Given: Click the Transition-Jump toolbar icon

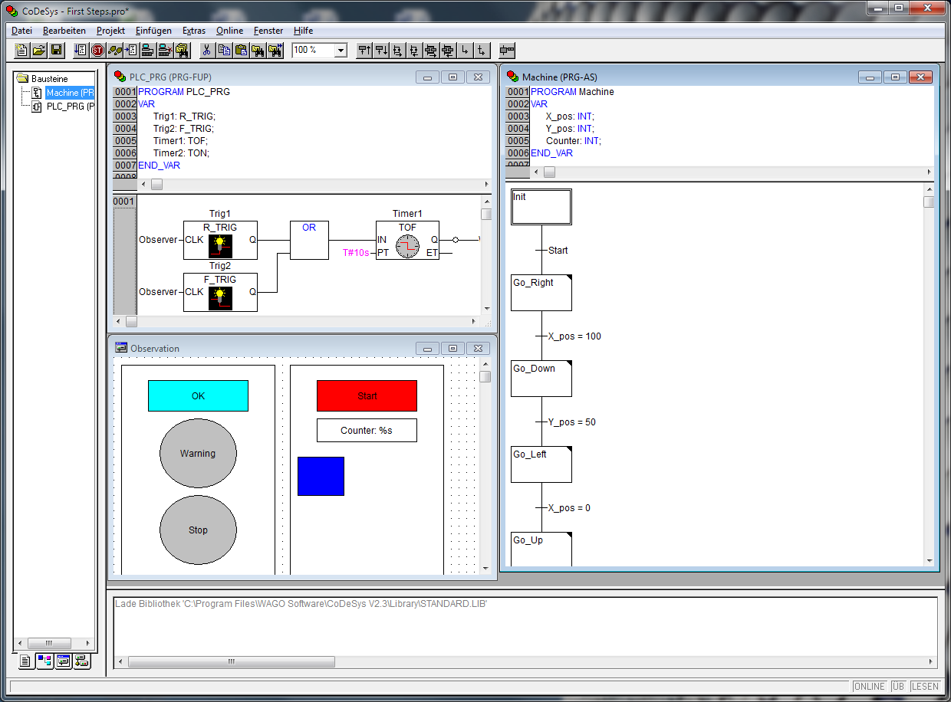Looking at the screenshot, I should tap(482, 51).
